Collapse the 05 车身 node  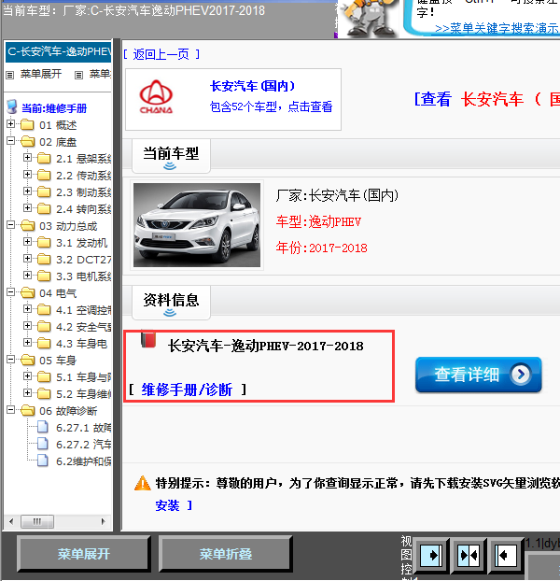pyautogui.click(x=11, y=359)
